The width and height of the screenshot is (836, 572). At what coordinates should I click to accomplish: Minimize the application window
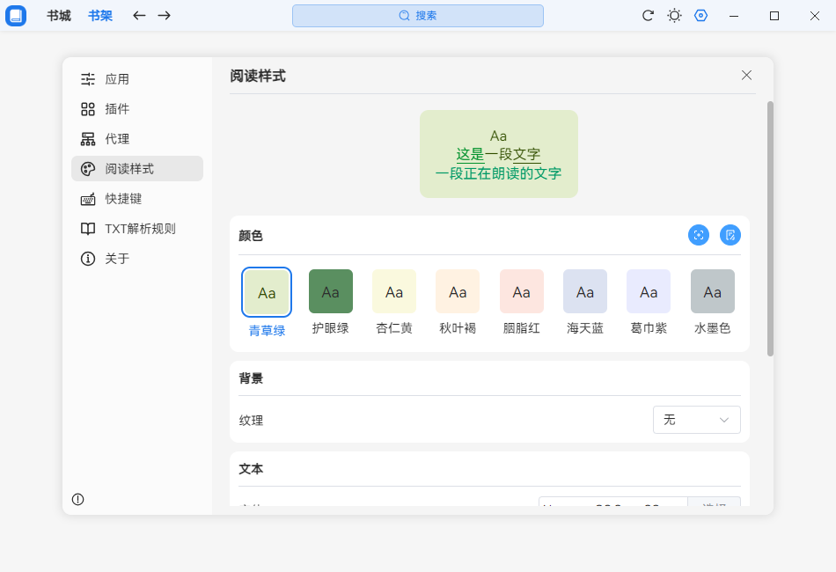point(734,16)
